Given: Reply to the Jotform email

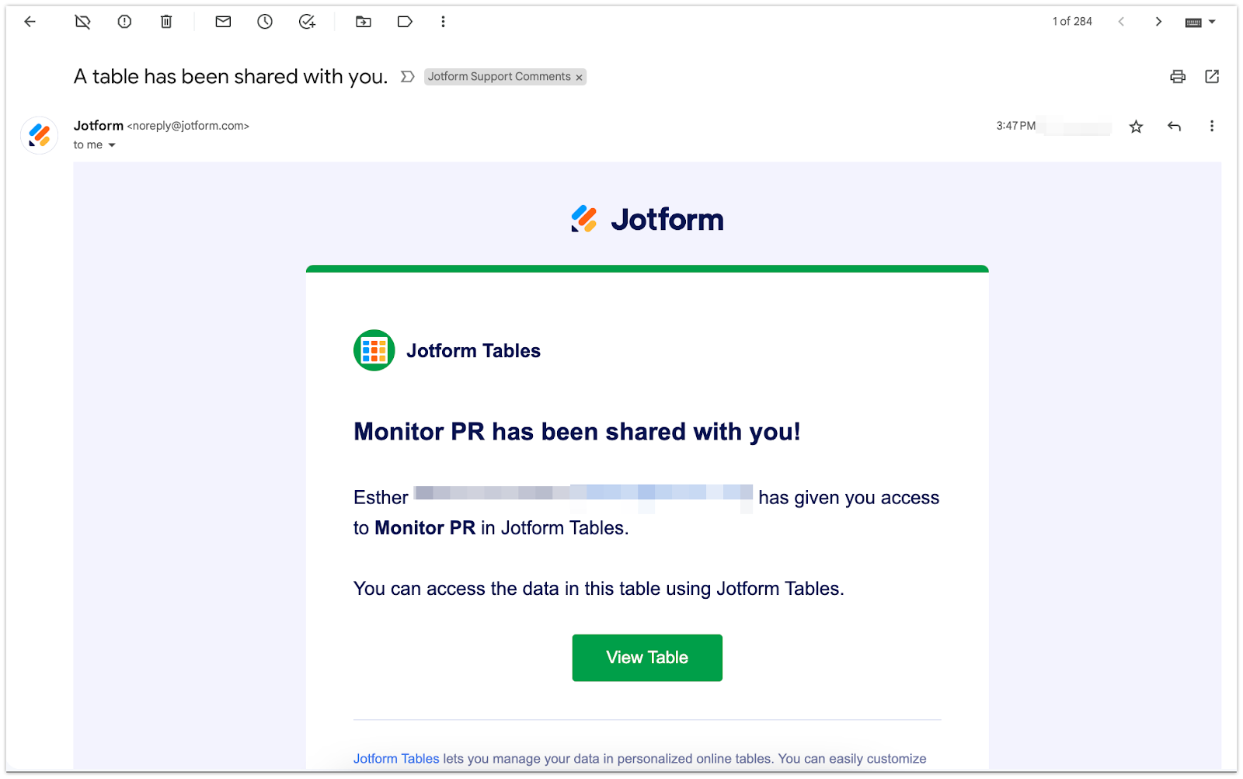Looking at the screenshot, I should pos(1174,127).
